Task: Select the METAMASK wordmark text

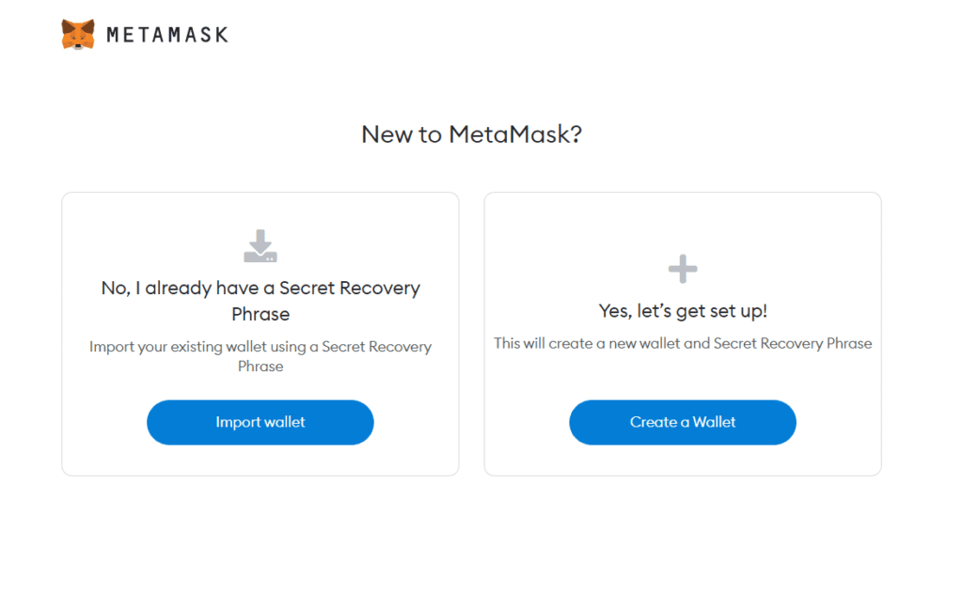Action: 167,35
